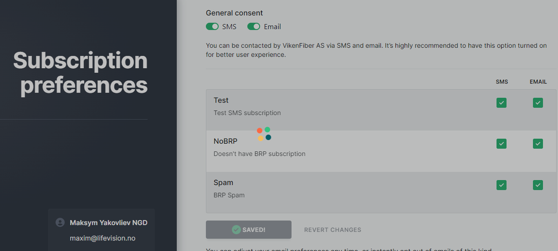Click Revert Changes
This screenshot has height=251, width=558.
click(332, 230)
